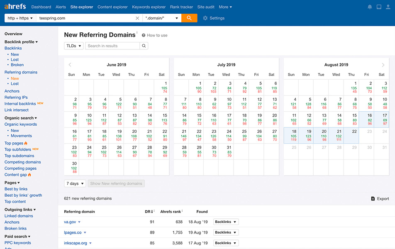This screenshot has height=249, width=395.
Task: Open the *.domain/* mode dropdown
Action: coord(162,18)
